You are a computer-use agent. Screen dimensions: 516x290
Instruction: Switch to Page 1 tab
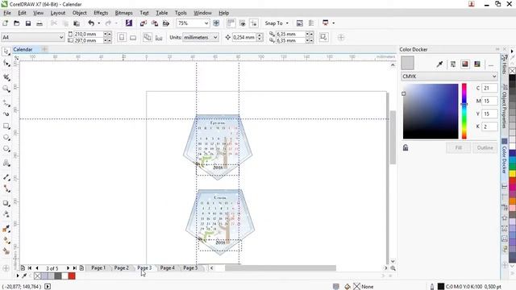98,268
